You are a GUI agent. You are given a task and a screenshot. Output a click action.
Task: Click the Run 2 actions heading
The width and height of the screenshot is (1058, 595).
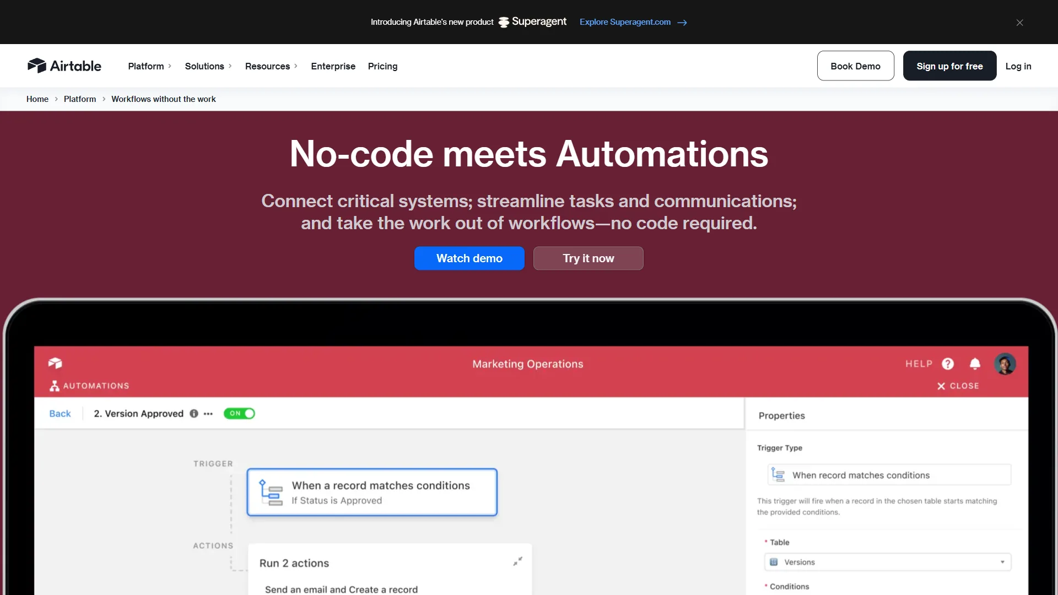294,563
